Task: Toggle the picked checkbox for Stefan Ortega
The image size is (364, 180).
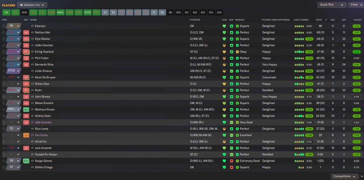Action: click(x=4, y=167)
